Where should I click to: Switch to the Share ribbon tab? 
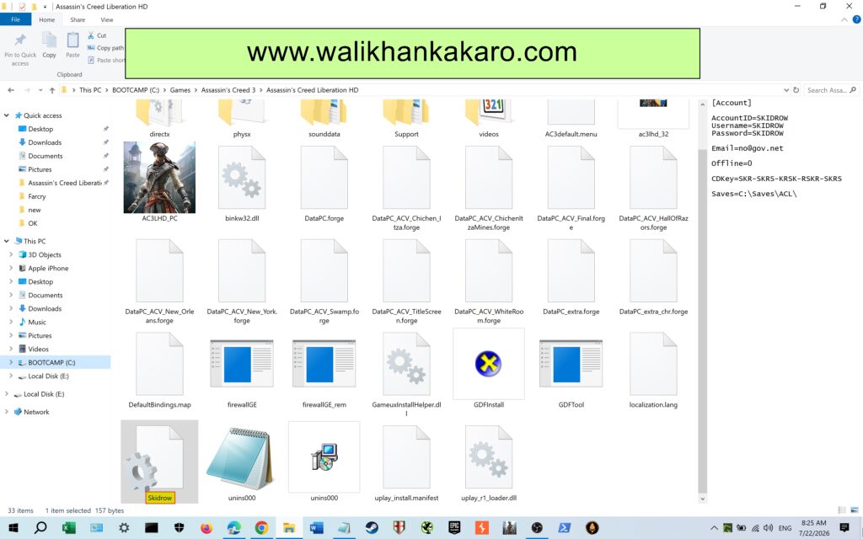(x=78, y=20)
